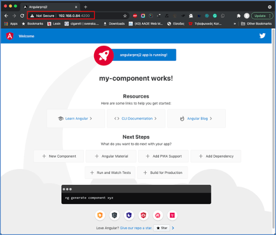Open the Twitter bird icon link

(x=263, y=36)
